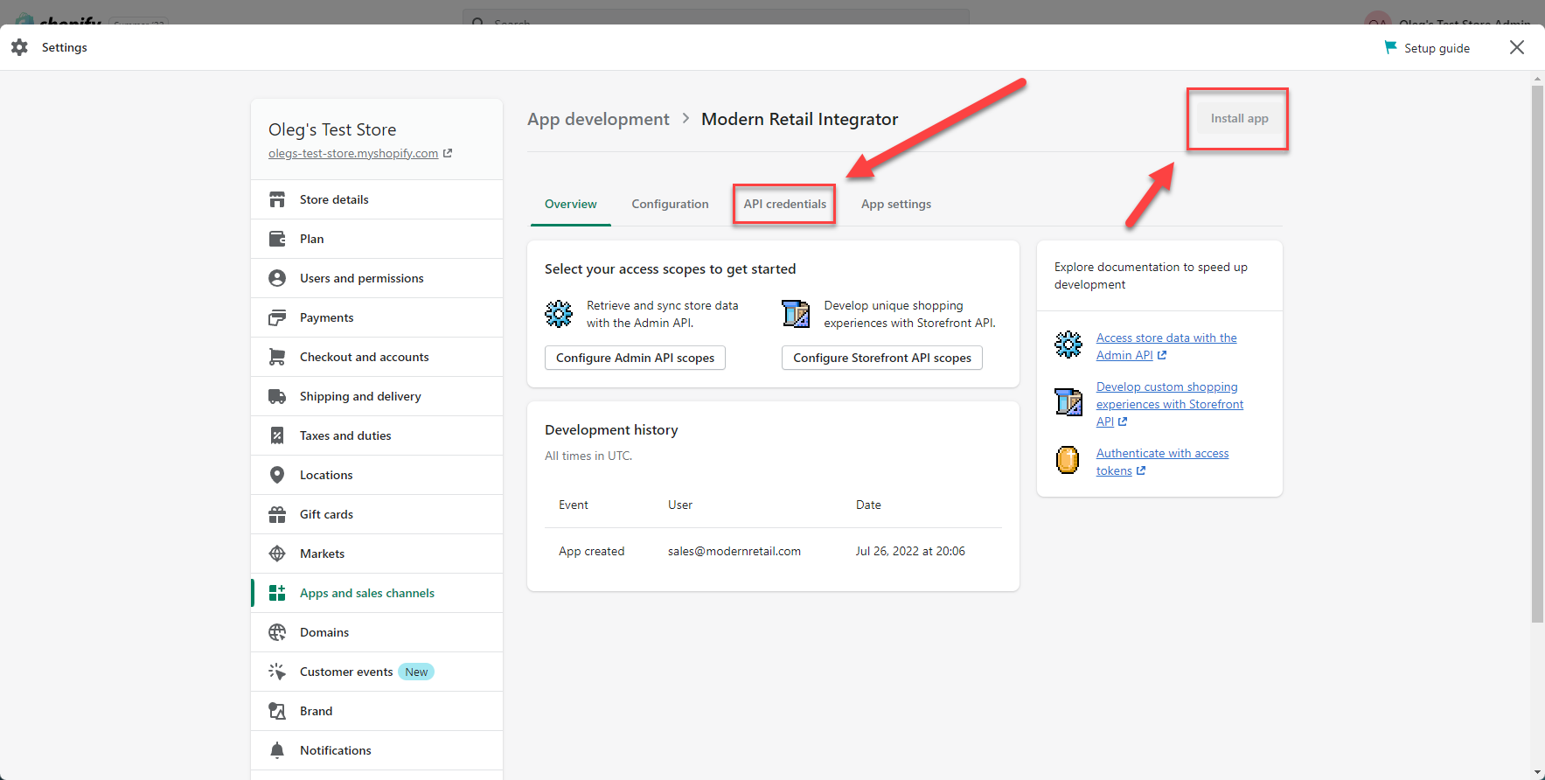This screenshot has height=780, width=1545.
Task: Click the Development history heading
Action: click(x=611, y=429)
